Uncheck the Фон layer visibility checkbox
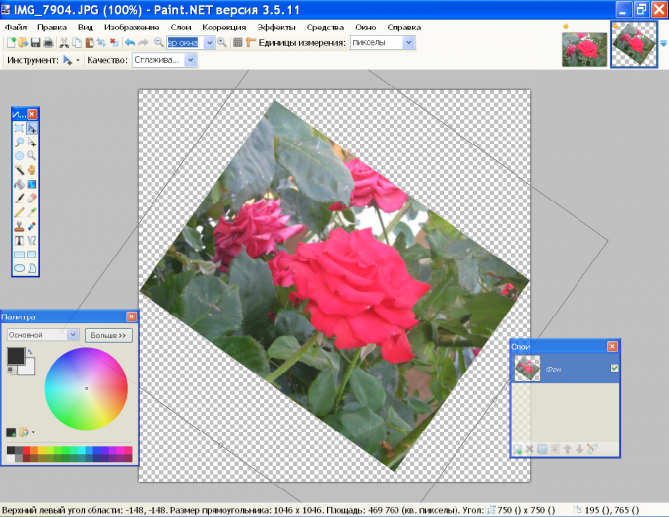This screenshot has width=669, height=517. 614,368
